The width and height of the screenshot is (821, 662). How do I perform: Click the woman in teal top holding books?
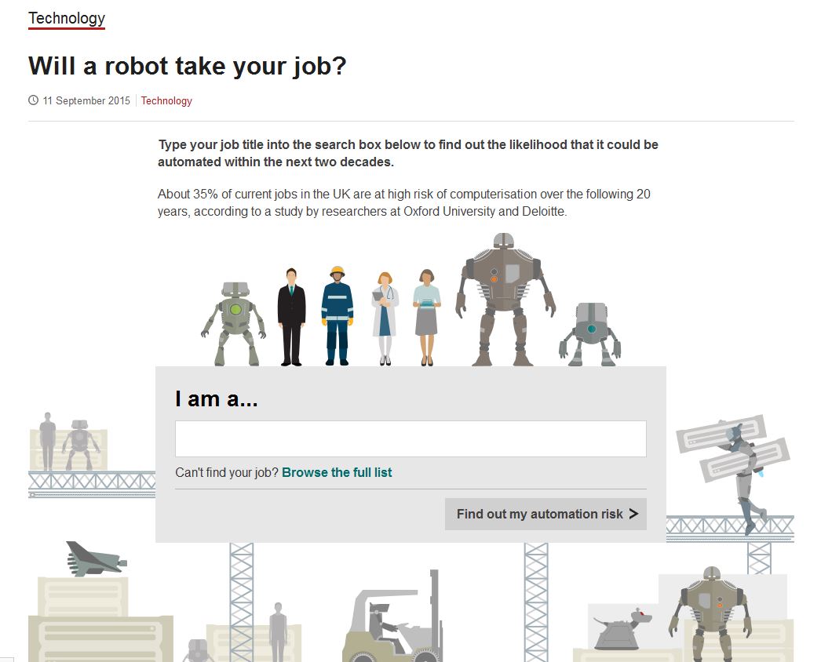427,317
